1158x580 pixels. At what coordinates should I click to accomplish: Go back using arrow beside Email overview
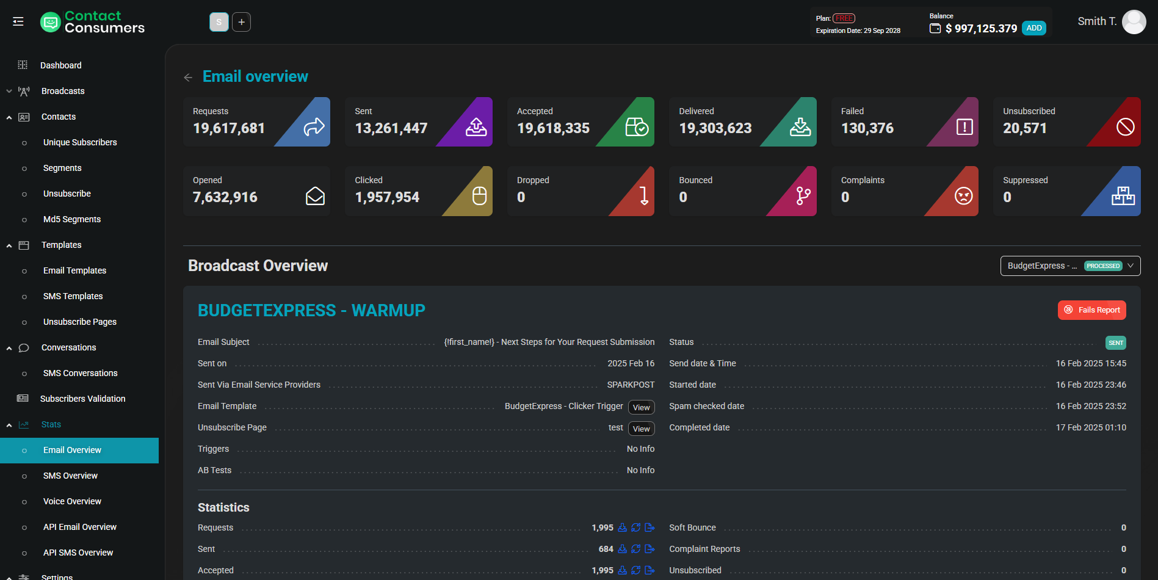(x=188, y=77)
